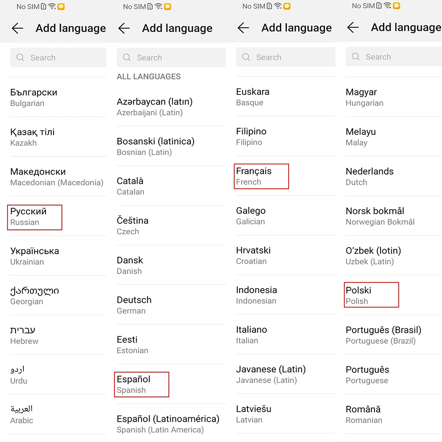Click magnifier icon above the Magyar entry

click(x=356, y=57)
